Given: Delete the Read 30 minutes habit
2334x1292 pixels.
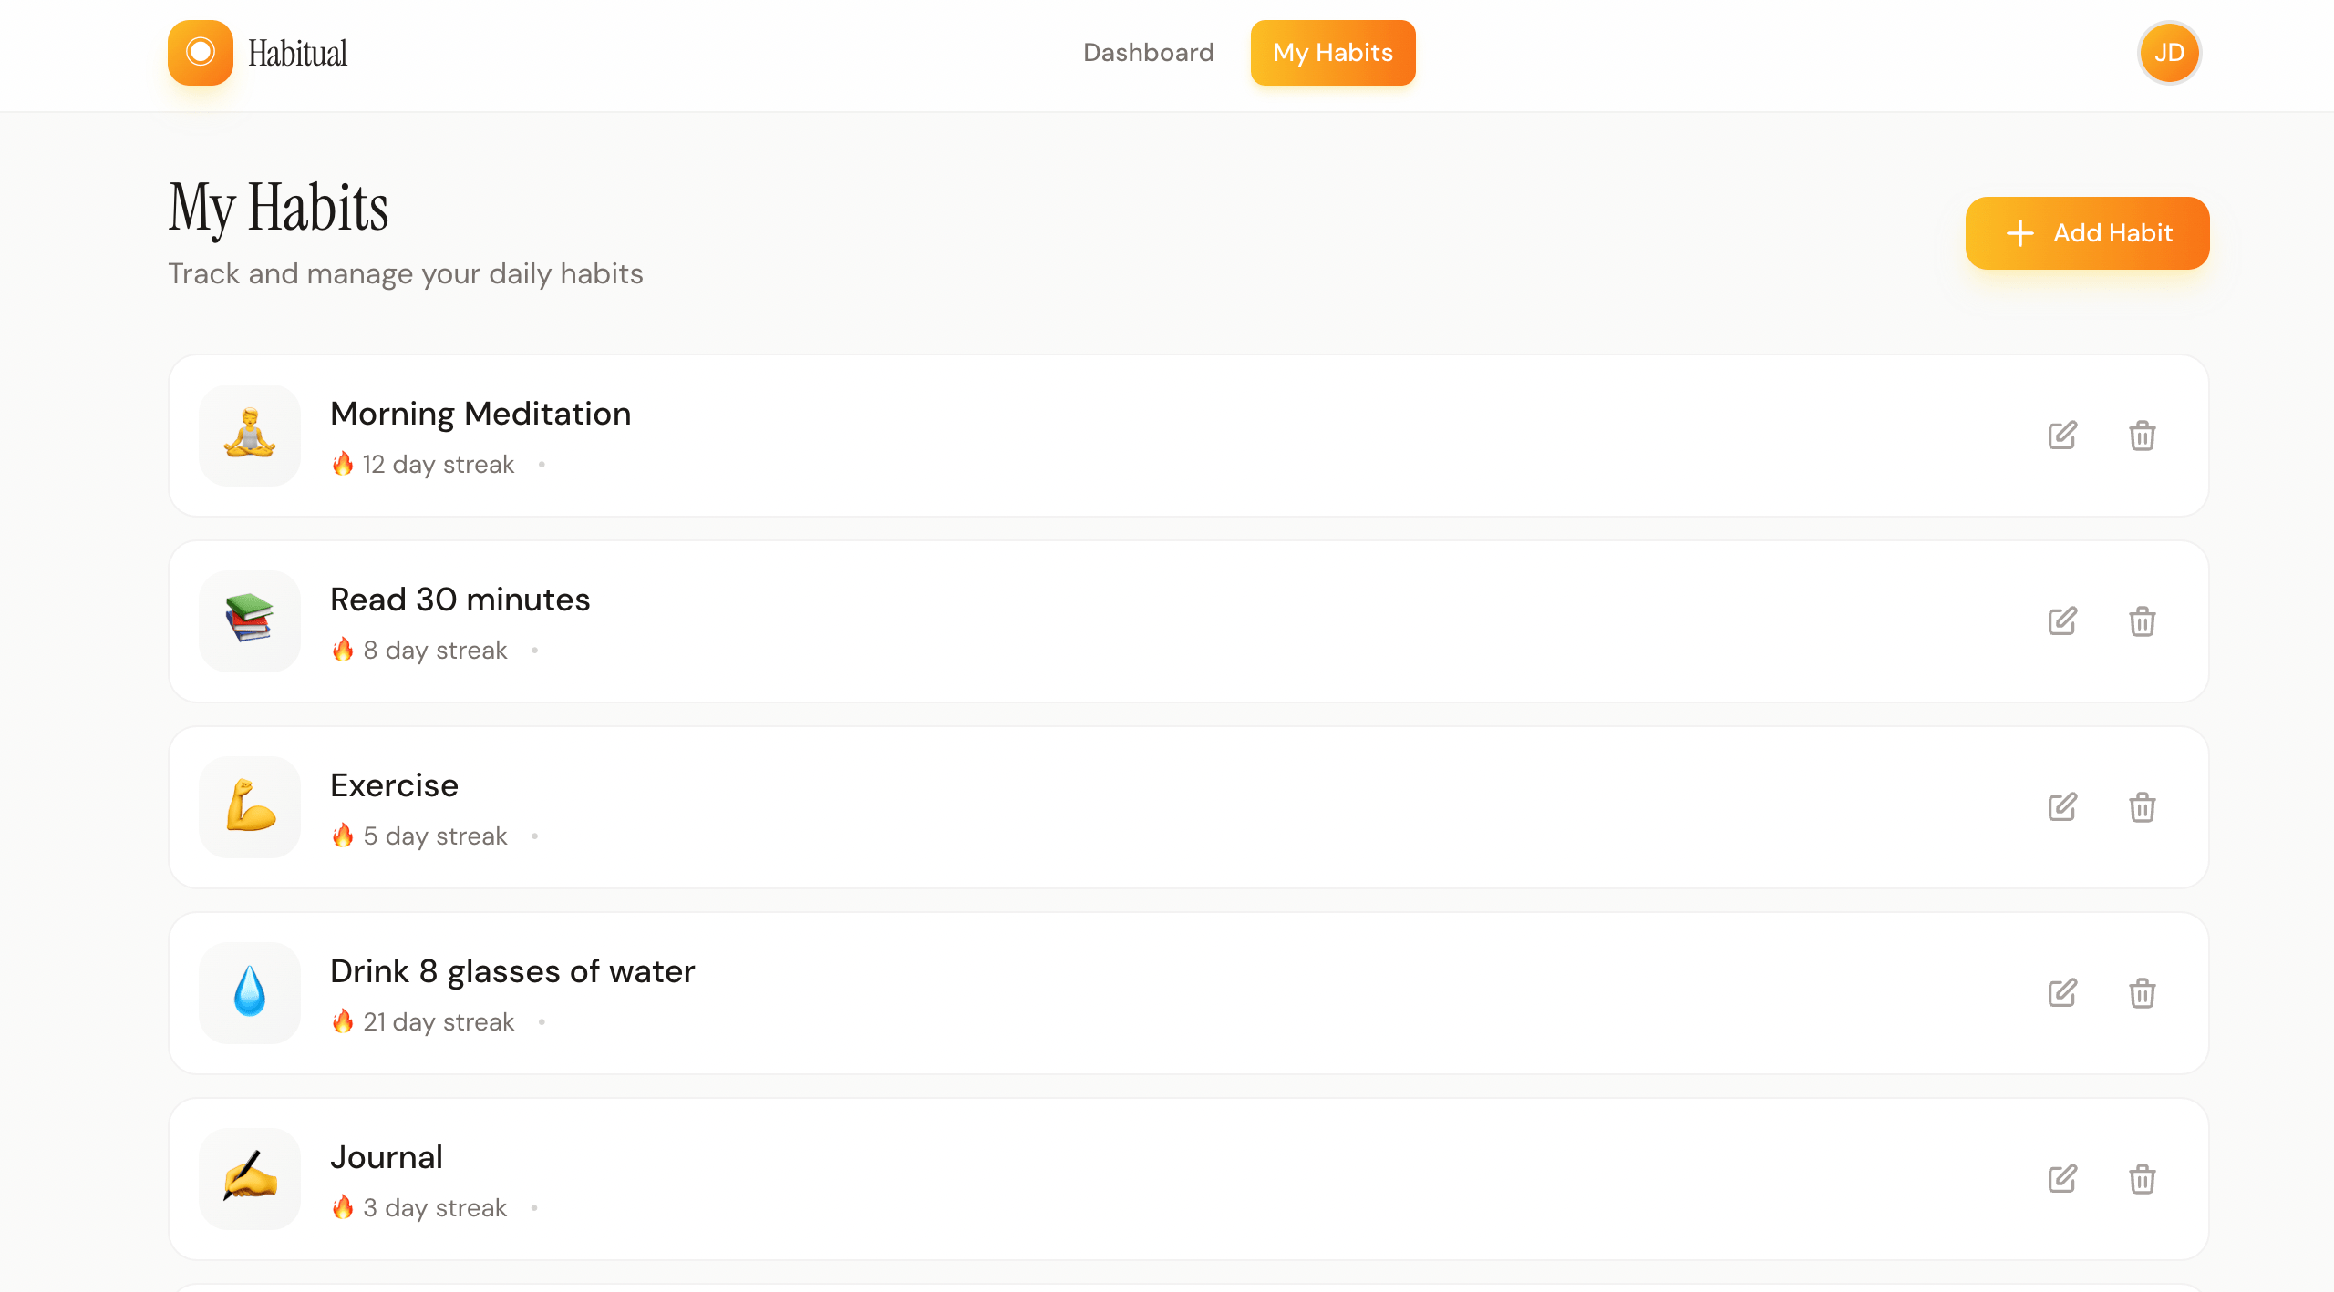Looking at the screenshot, I should click(x=2143, y=621).
